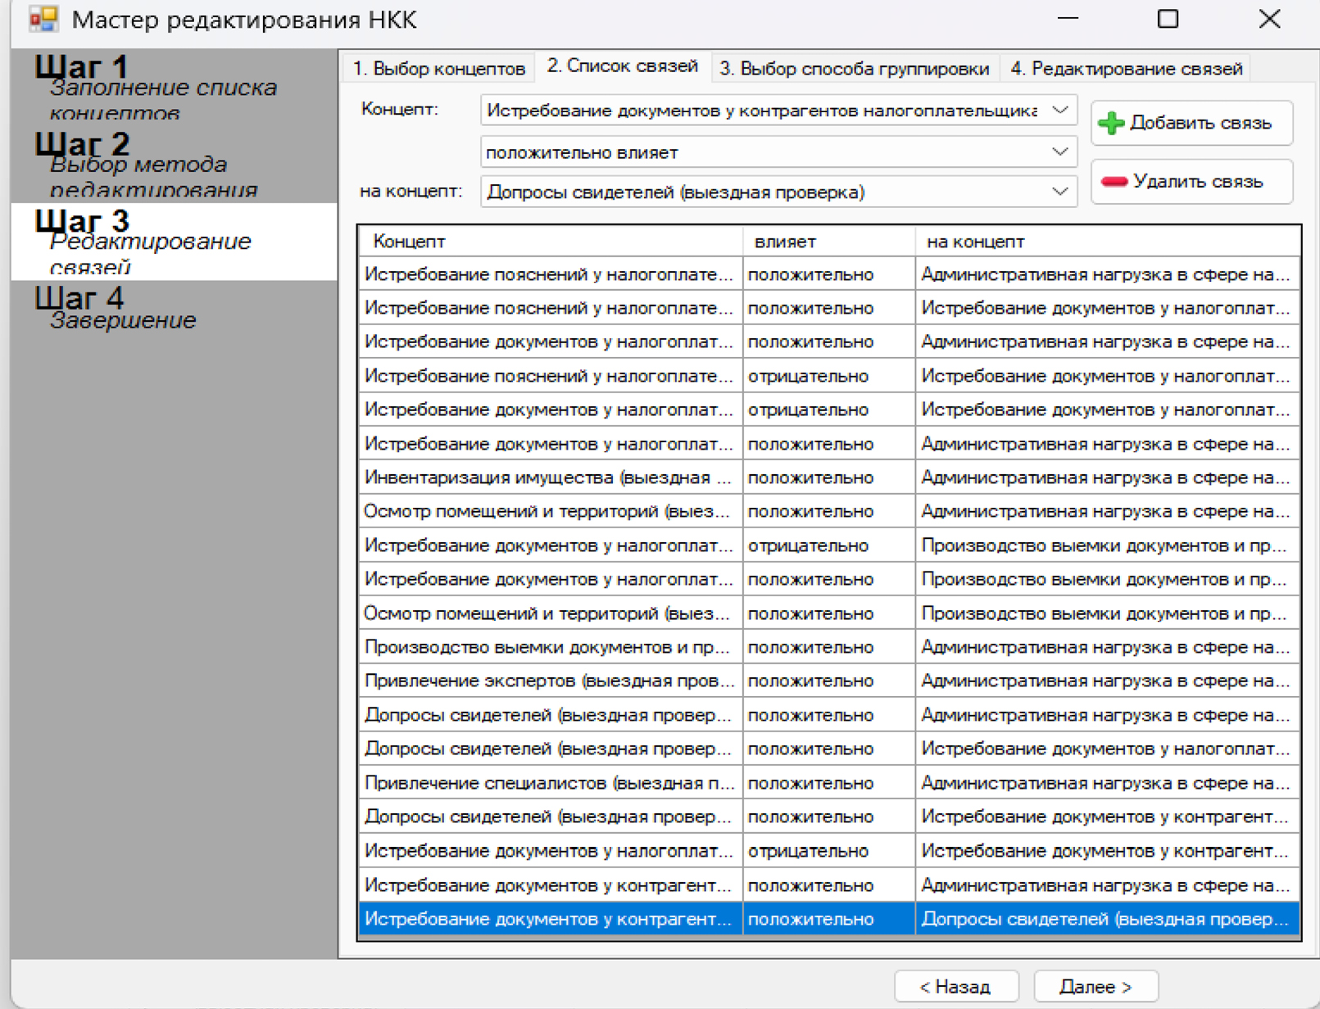Click the 'Далее >' button

click(x=1095, y=987)
